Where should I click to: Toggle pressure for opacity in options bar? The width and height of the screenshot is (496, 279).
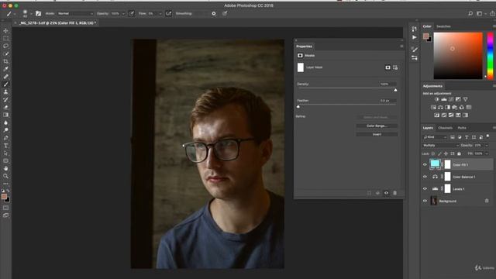[x=131, y=14]
